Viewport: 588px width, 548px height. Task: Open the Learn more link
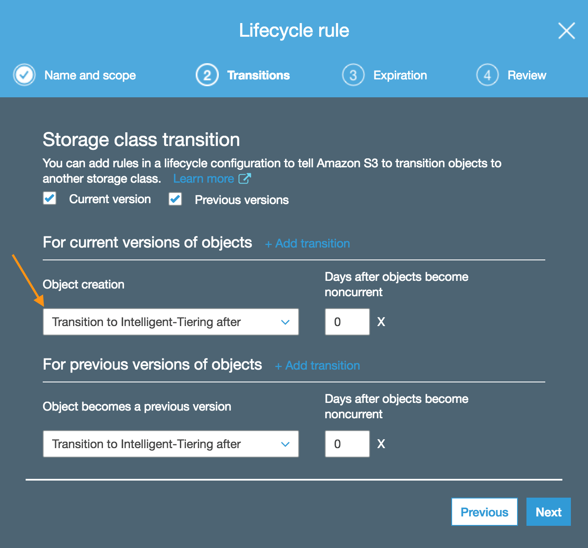(204, 178)
